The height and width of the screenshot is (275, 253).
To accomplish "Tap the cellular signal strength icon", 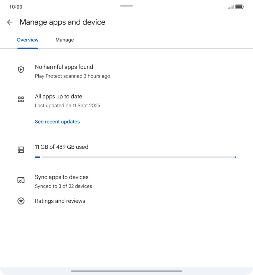I will click(231, 7).
